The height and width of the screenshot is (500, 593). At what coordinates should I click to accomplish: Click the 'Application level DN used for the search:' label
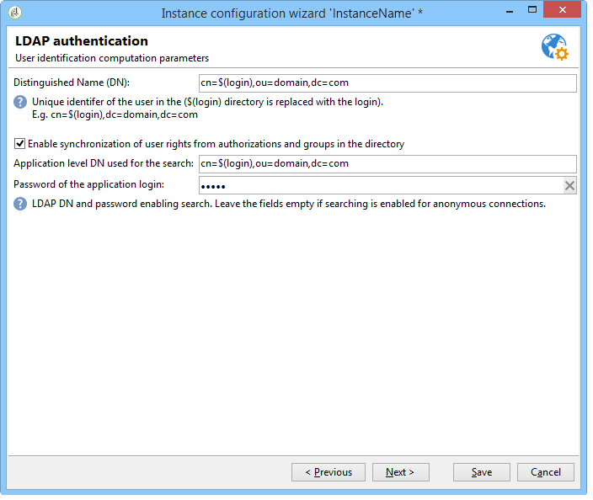coord(104,163)
